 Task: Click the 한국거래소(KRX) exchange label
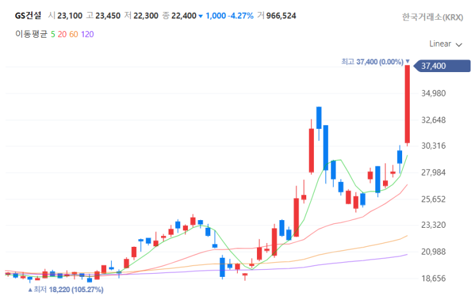[432, 17]
